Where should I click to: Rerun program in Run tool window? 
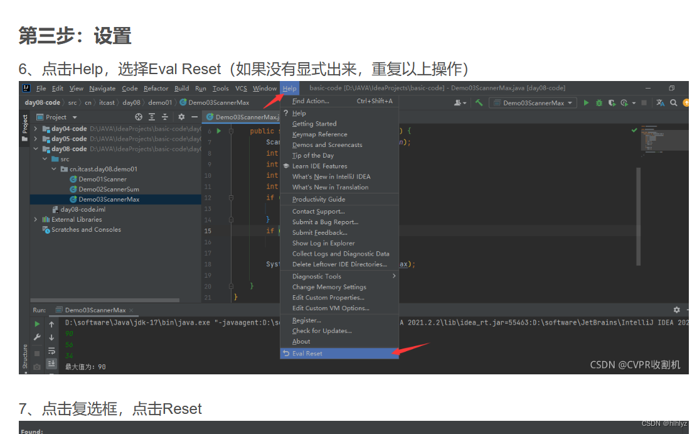(38, 324)
